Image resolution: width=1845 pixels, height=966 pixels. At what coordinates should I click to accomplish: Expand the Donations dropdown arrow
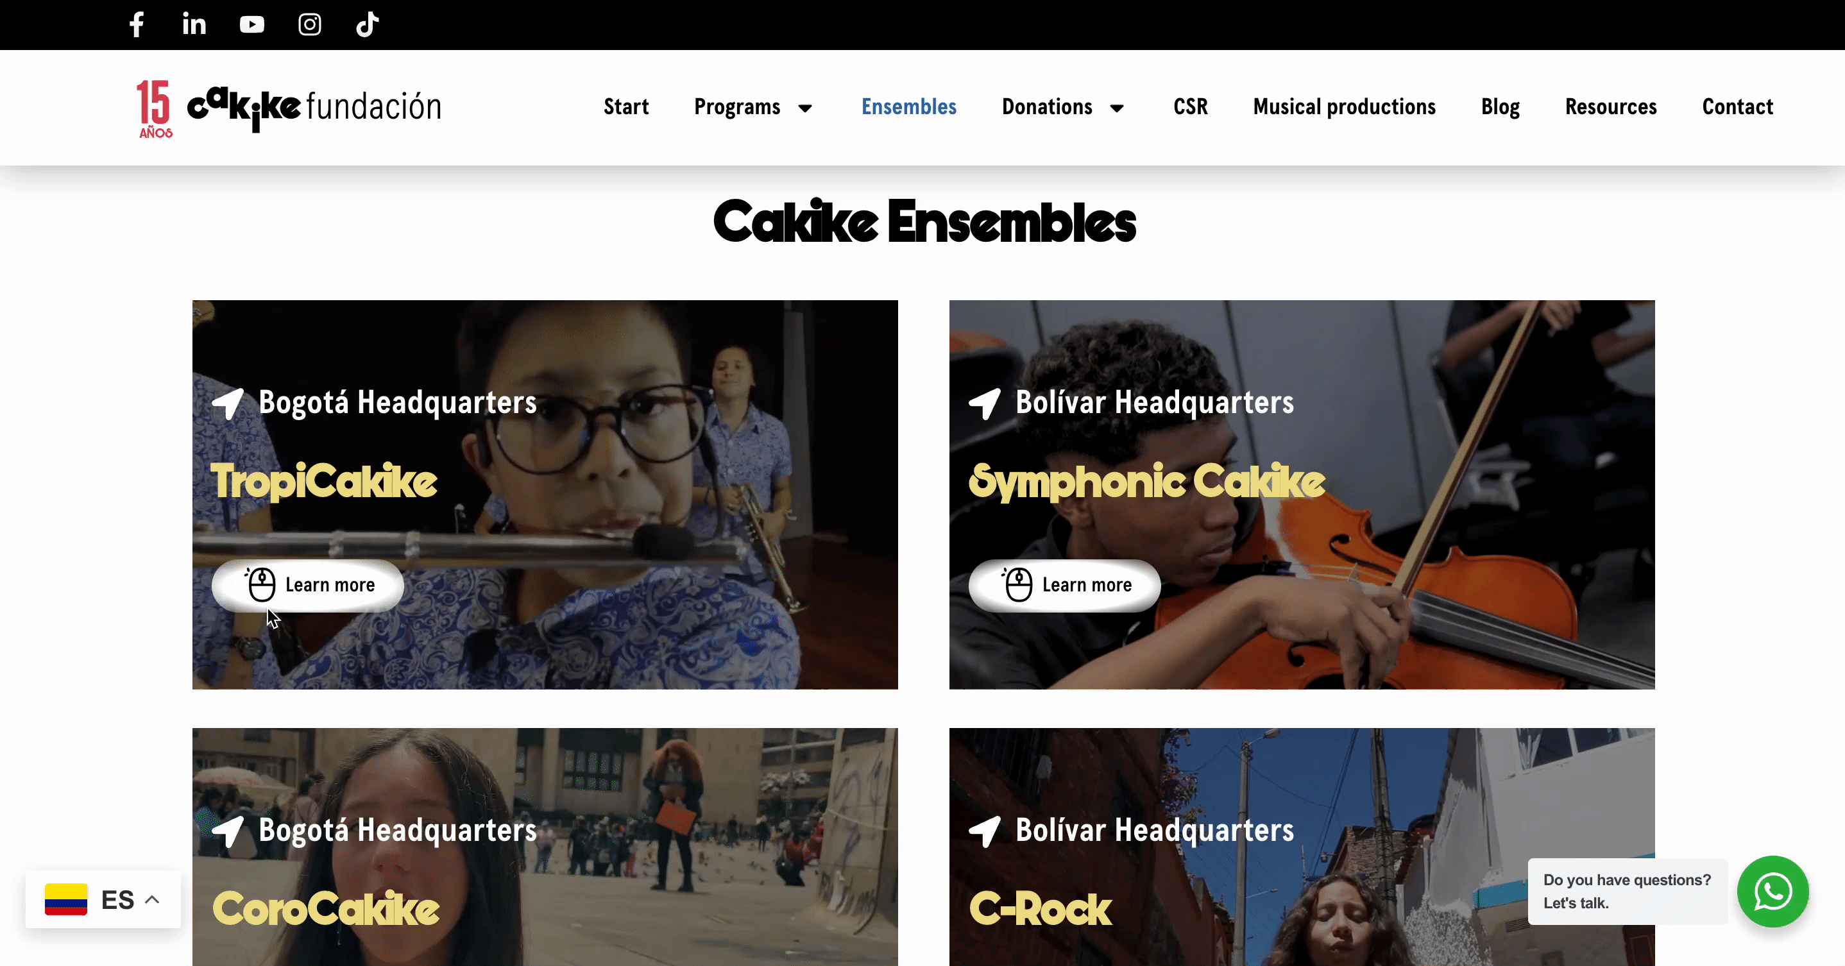pyautogui.click(x=1117, y=108)
